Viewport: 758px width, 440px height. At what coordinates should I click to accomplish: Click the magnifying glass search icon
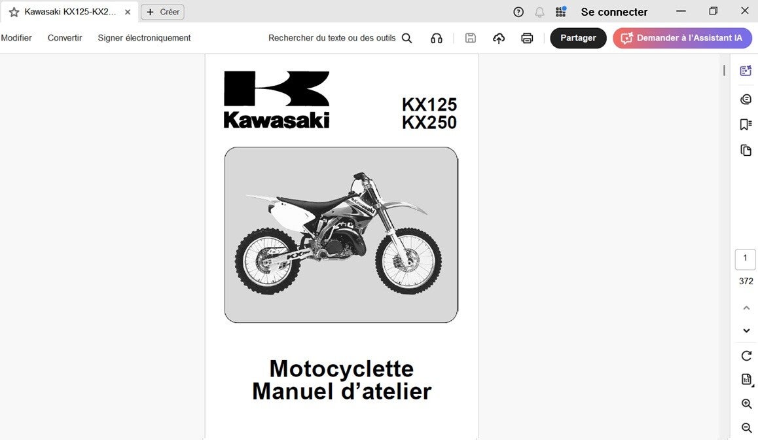click(x=407, y=38)
